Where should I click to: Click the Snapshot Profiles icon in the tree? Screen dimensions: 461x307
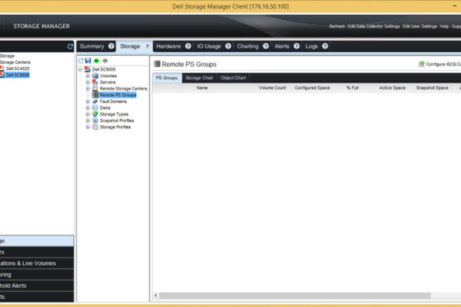(x=95, y=120)
